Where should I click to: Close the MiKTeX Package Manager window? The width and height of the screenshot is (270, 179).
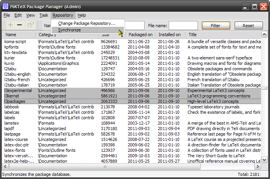[264, 7]
